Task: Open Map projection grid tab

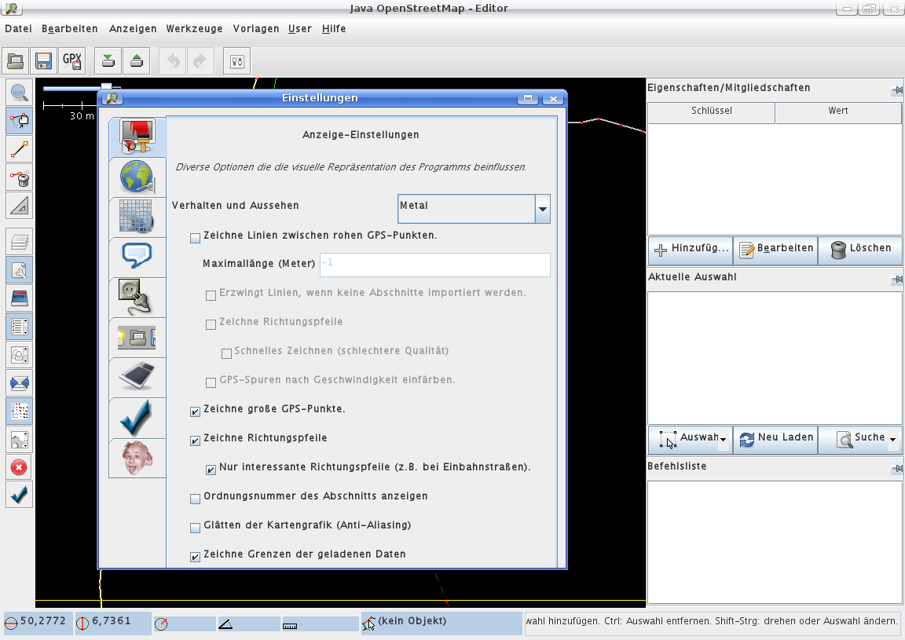Action: coord(137,218)
